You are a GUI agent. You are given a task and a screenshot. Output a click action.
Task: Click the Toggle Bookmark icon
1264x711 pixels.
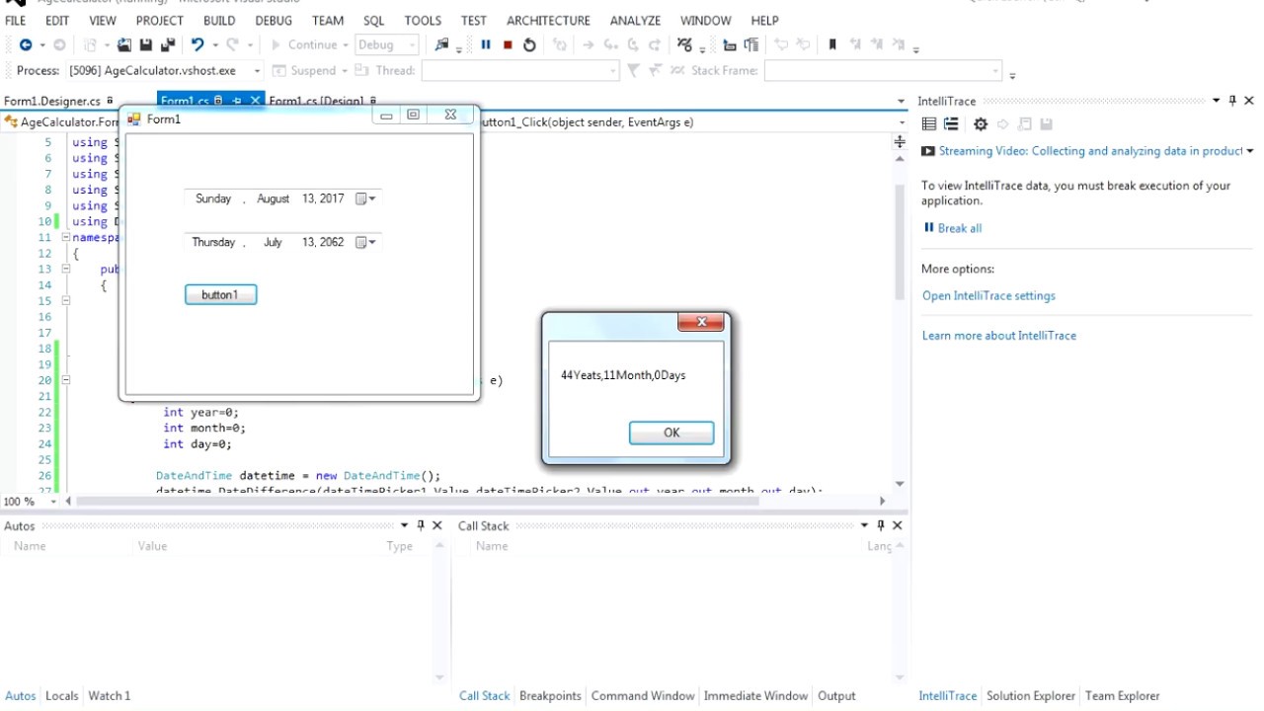coord(832,44)
